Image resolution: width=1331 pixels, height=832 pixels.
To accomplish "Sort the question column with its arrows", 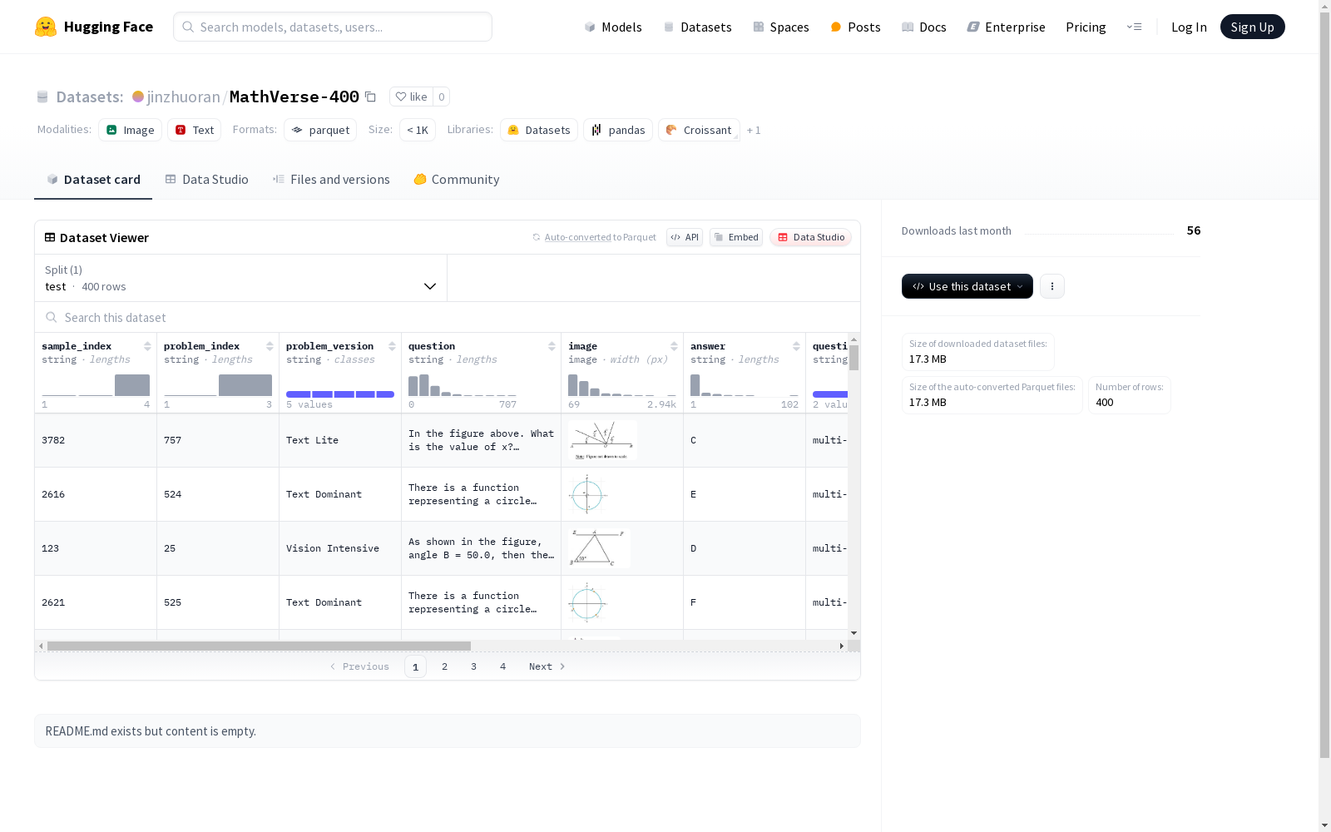I will pos(552,346).
